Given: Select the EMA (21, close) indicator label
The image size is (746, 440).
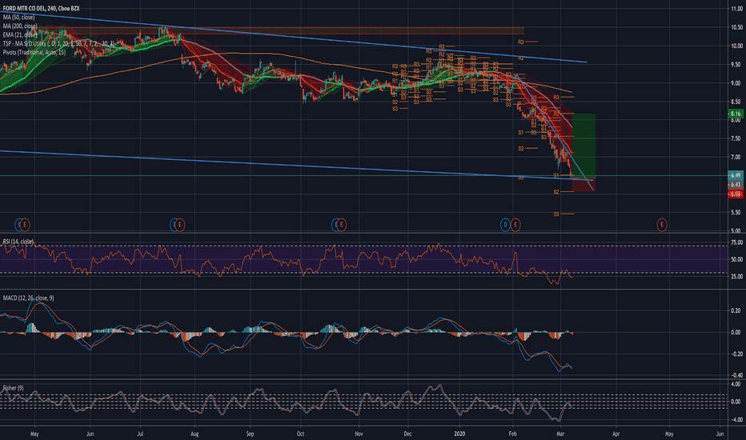Looking at the screenshot, I should pyautogui.click(x=20, y=34).
